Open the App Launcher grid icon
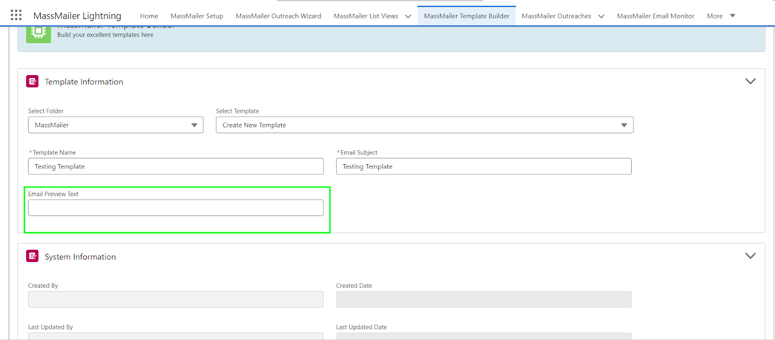This screenshot has width=775, height=340. pos(16,15)
